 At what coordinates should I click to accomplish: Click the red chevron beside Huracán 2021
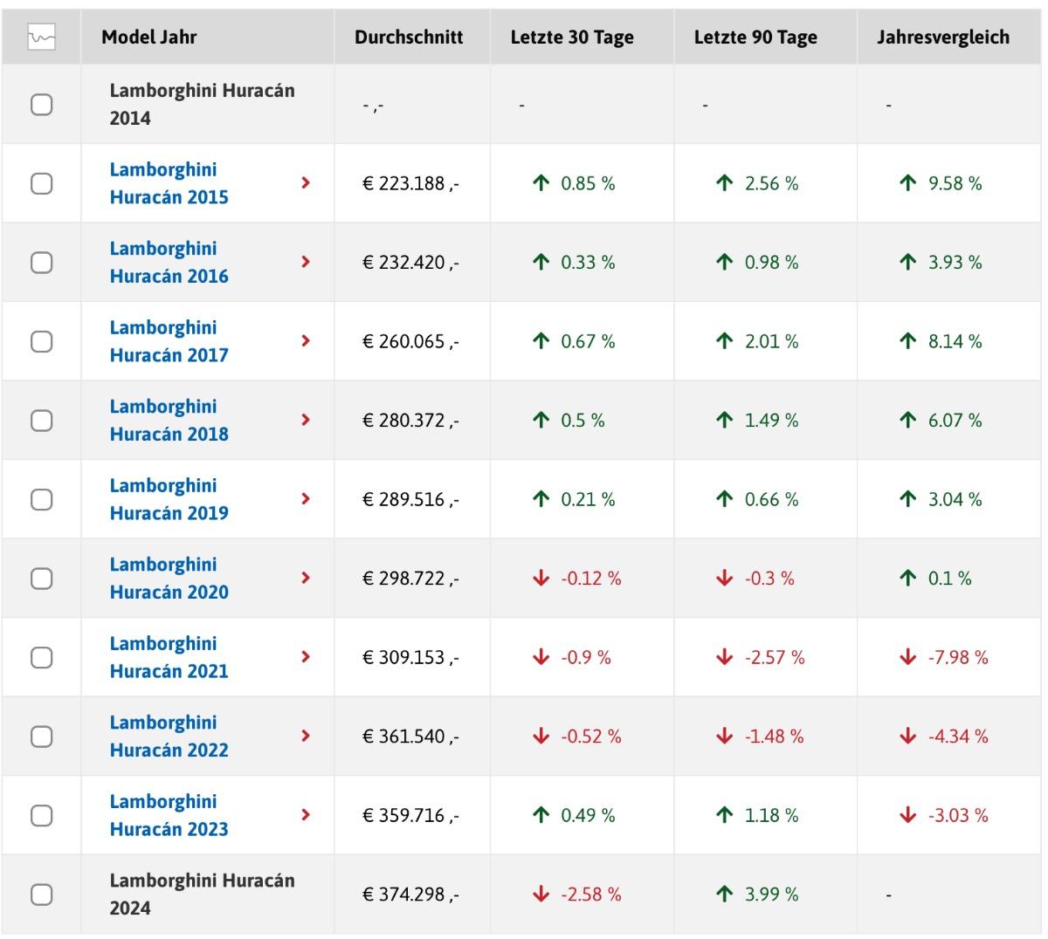click(x=306, y=656)
